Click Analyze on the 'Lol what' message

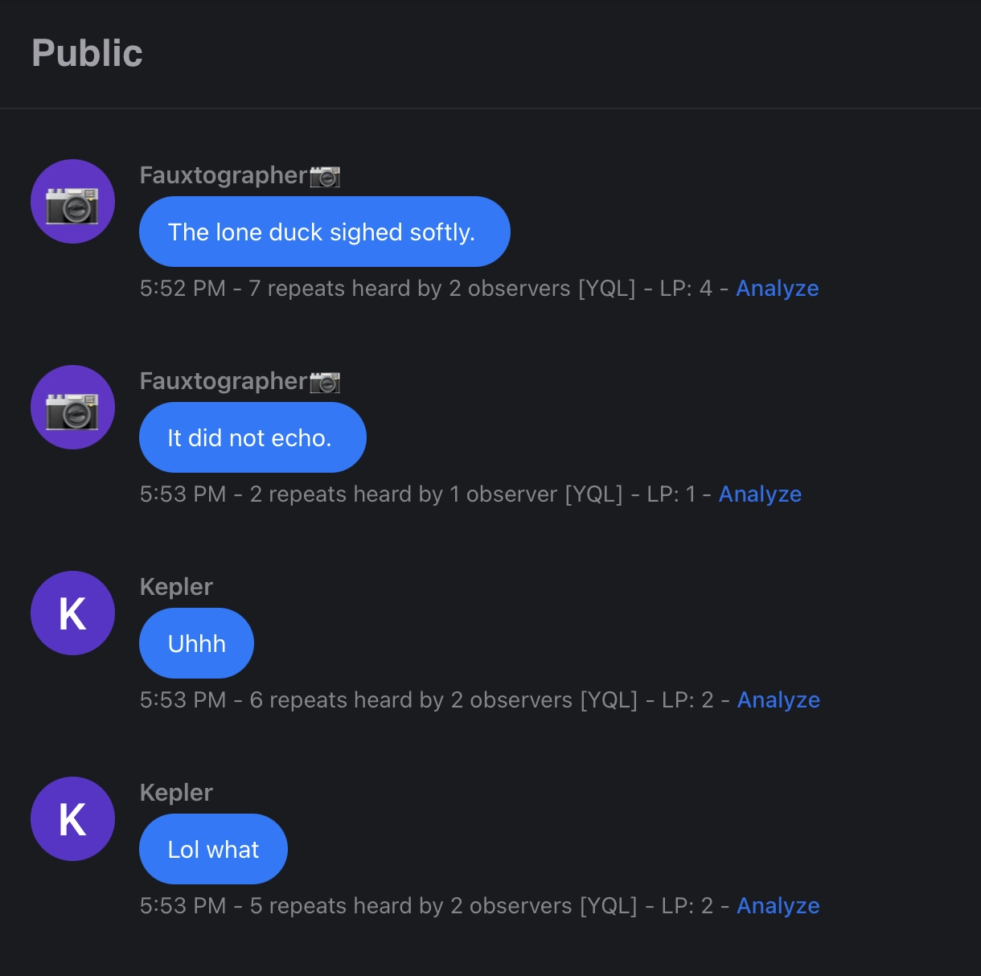[778, 905]
